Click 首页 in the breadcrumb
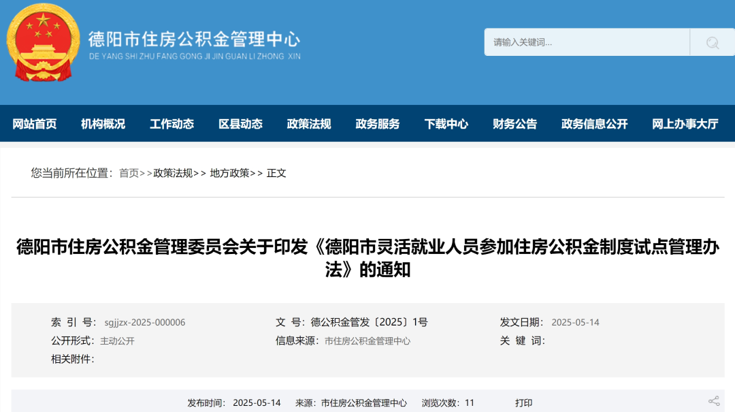Viewport: 735px width, 412px height. coord(129,173)
